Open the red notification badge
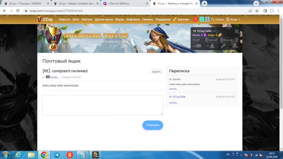This screenshot has width=283, height=159. coord(196,19)
